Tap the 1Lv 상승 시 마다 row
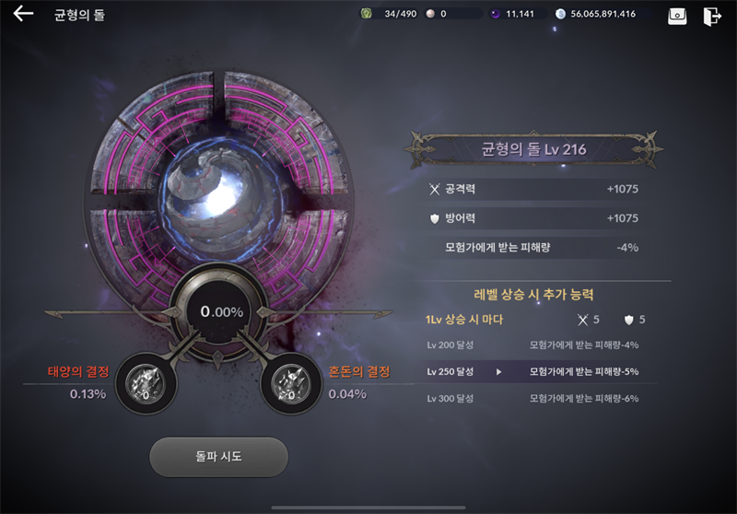 tap(535, 320)
